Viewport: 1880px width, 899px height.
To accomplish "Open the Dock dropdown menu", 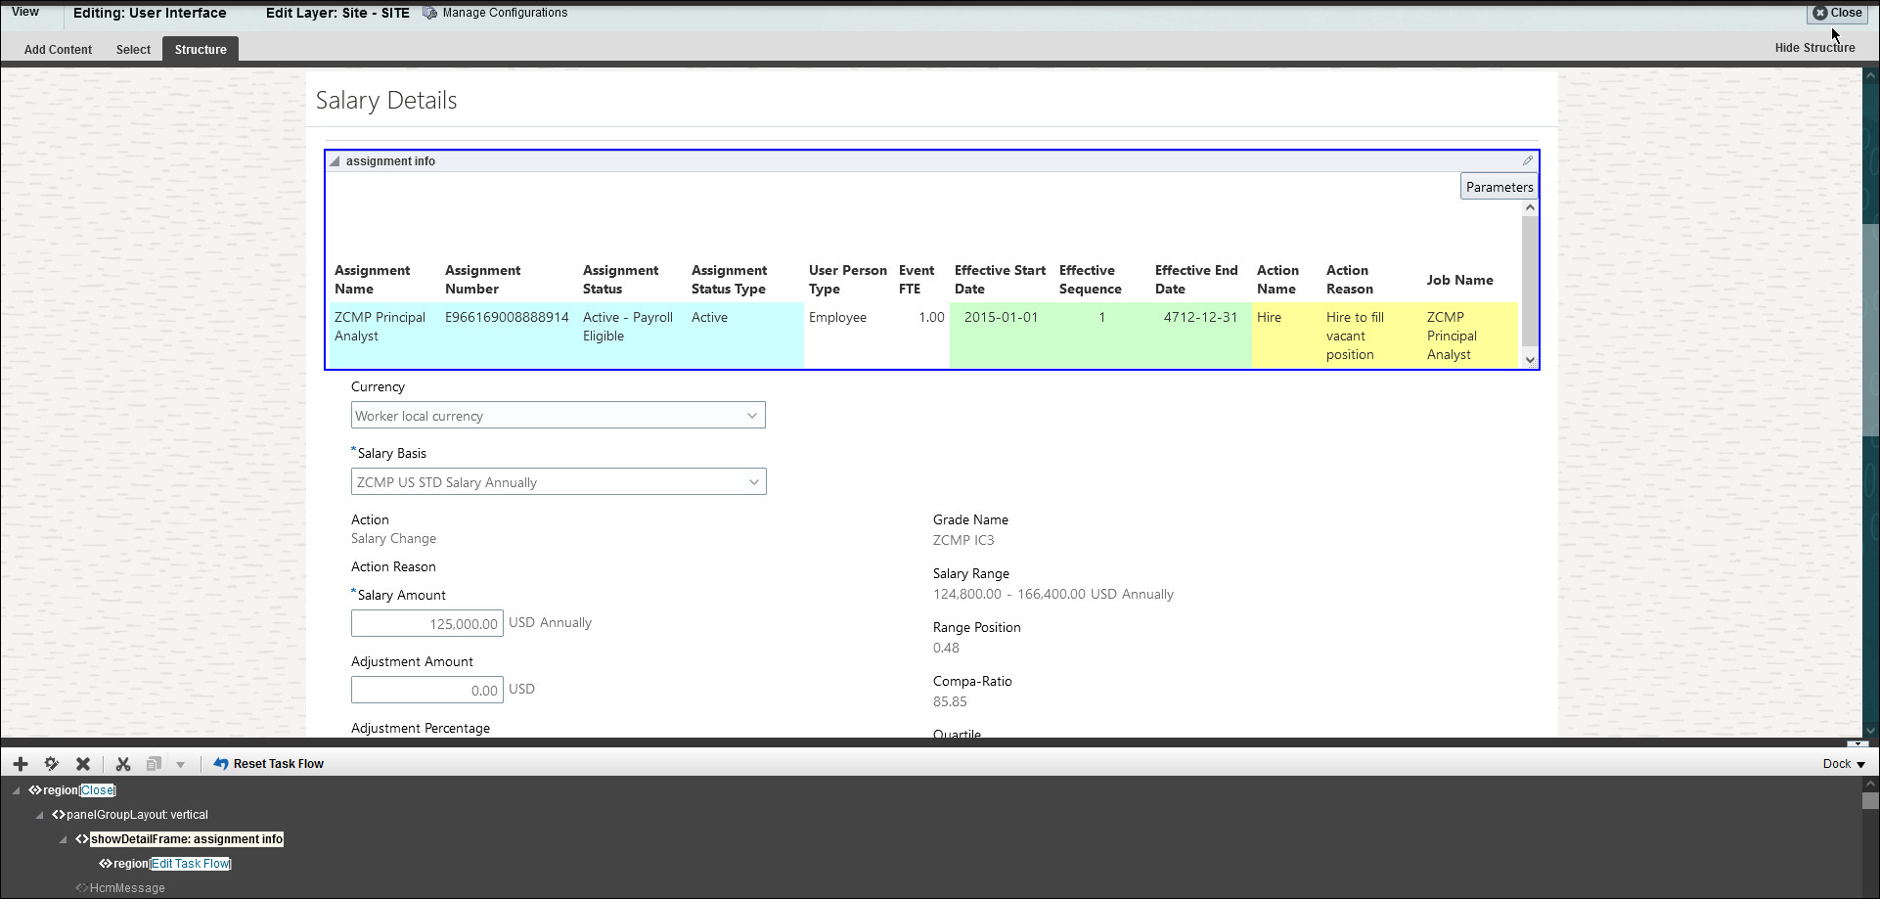I will coord(1845,764).
